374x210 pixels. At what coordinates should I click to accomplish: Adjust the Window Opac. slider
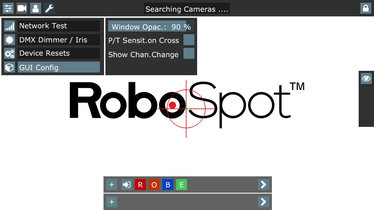point(151,26)
